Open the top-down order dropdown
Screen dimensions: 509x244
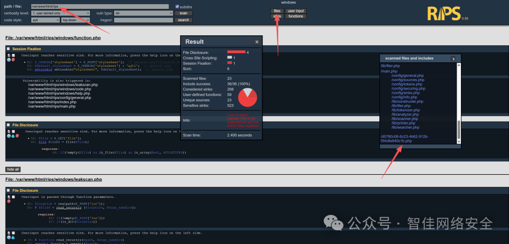75,20
